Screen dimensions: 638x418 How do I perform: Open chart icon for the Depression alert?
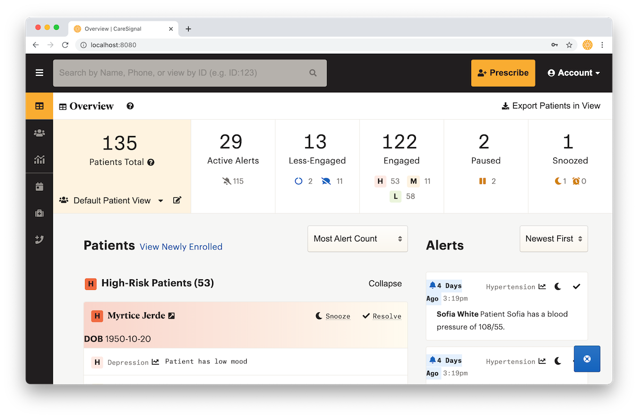tap(155, 362)
